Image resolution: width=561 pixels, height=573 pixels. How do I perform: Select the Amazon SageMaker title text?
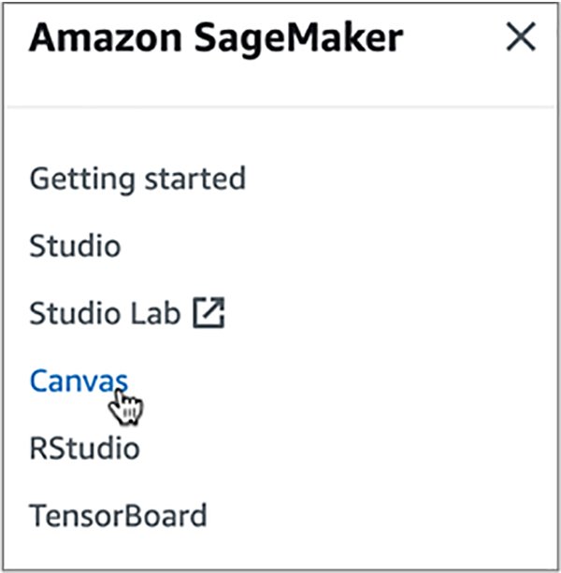pyautogui.click(x=216, y=38)
